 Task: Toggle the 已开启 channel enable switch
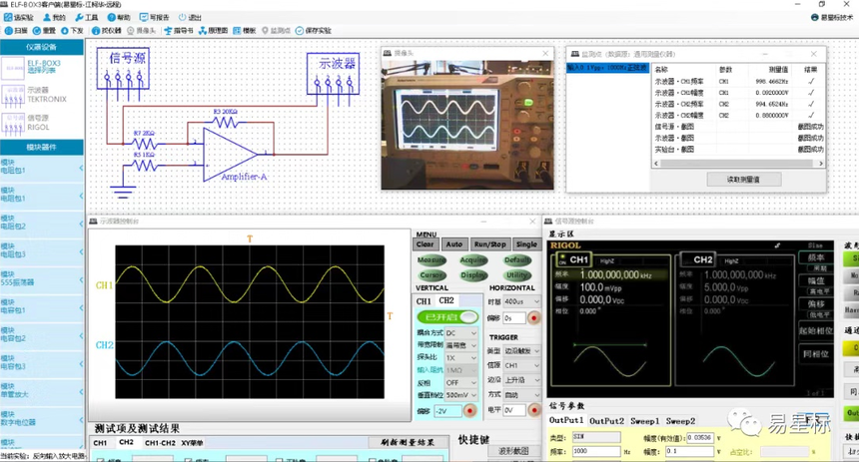tap(447, 315)
